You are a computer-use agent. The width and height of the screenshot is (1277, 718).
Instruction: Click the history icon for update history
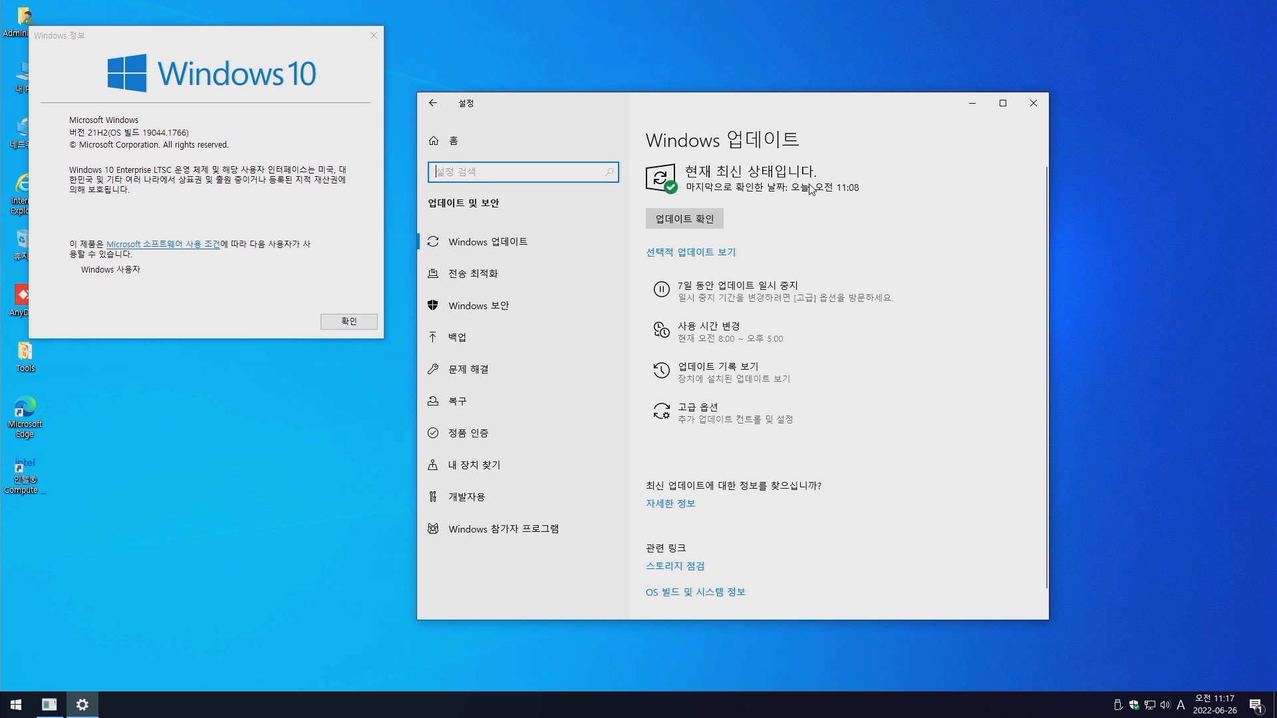click(x=661, y=370)
